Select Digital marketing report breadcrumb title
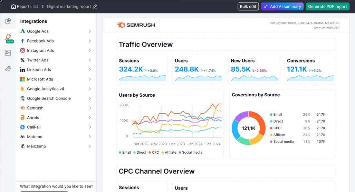 pos(69,7)
